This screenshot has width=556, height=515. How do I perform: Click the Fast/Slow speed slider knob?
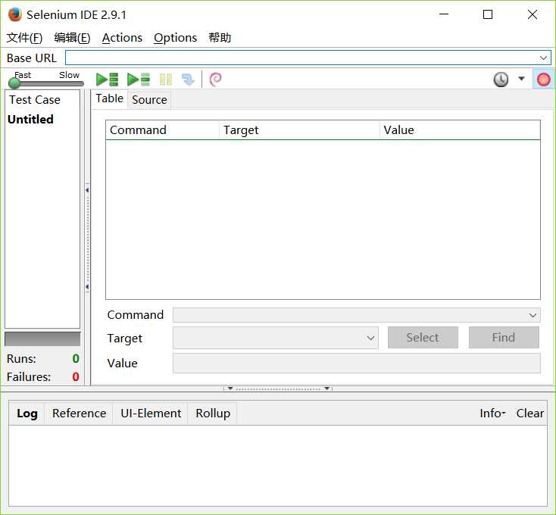(14, 83)
